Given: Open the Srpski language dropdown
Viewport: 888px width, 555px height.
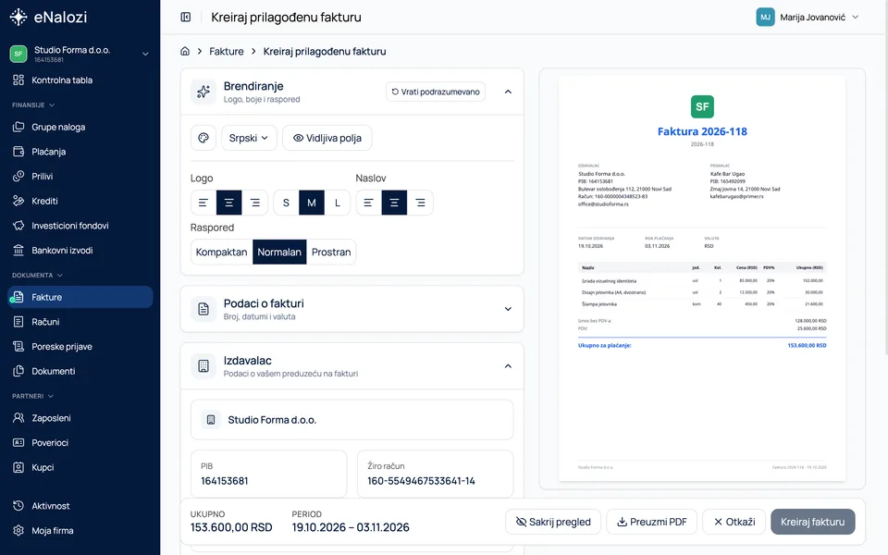Looking at the screenshot, I should [249, 138].
